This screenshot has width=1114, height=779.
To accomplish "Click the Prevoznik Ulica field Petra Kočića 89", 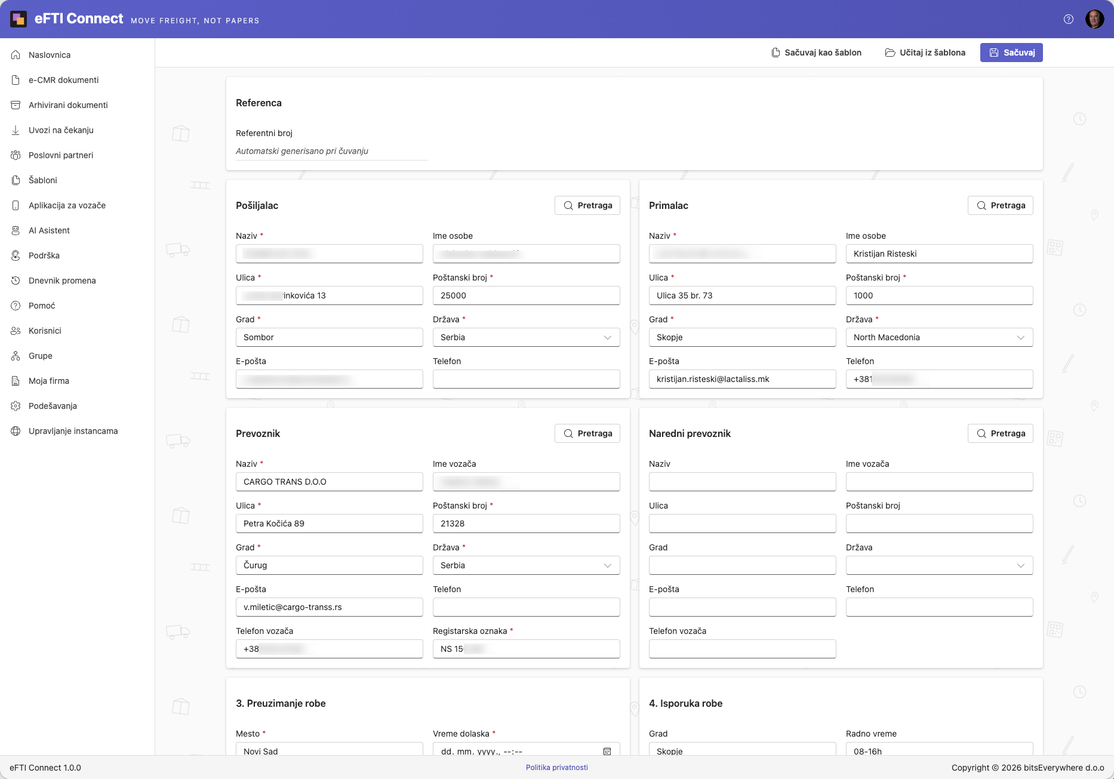I will [x=330, y=524].
